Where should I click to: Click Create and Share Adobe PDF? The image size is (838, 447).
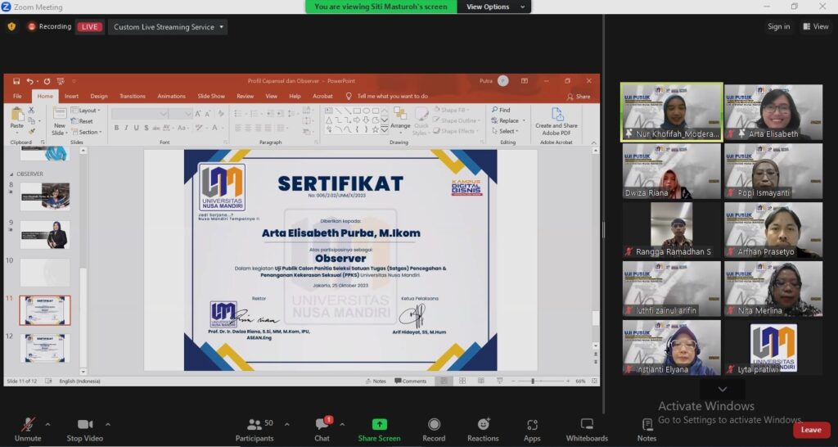tap(556, 121)
